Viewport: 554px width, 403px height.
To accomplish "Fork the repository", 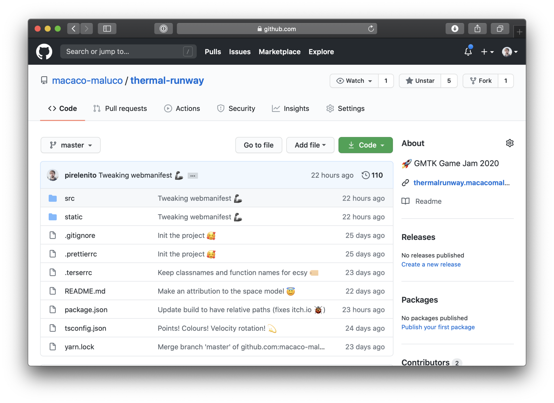I will coord(481,81).
